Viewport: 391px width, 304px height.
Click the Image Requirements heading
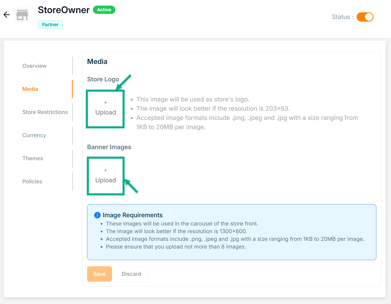click(133, 215)
